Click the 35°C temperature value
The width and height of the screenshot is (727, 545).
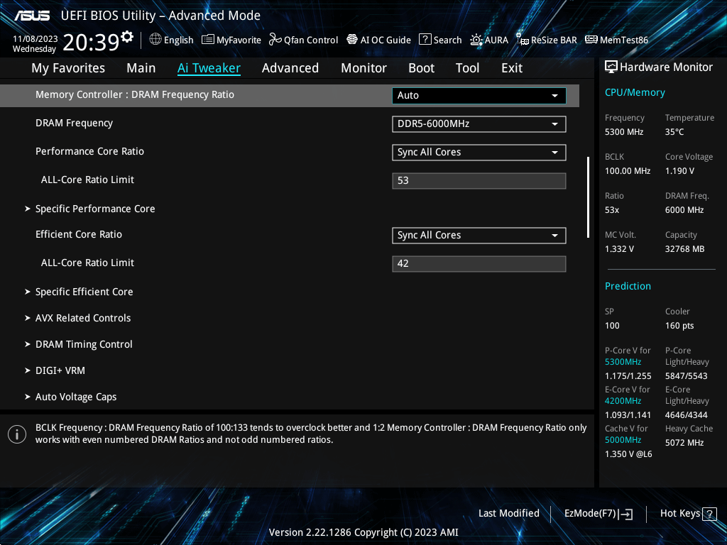[674, 132]
